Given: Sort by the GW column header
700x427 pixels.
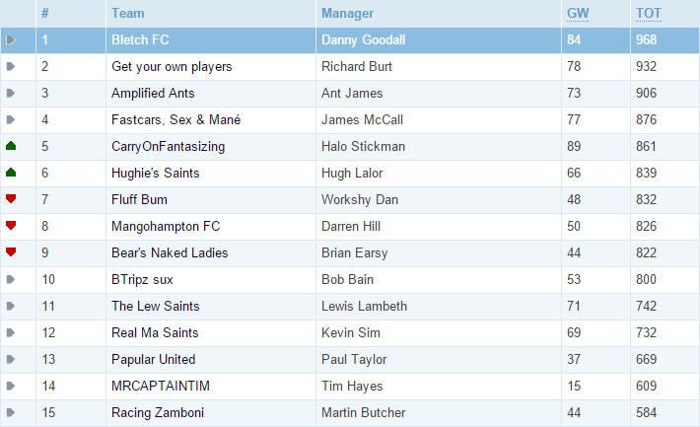Looking at the screenshot, I should click(x=578, y=14).
